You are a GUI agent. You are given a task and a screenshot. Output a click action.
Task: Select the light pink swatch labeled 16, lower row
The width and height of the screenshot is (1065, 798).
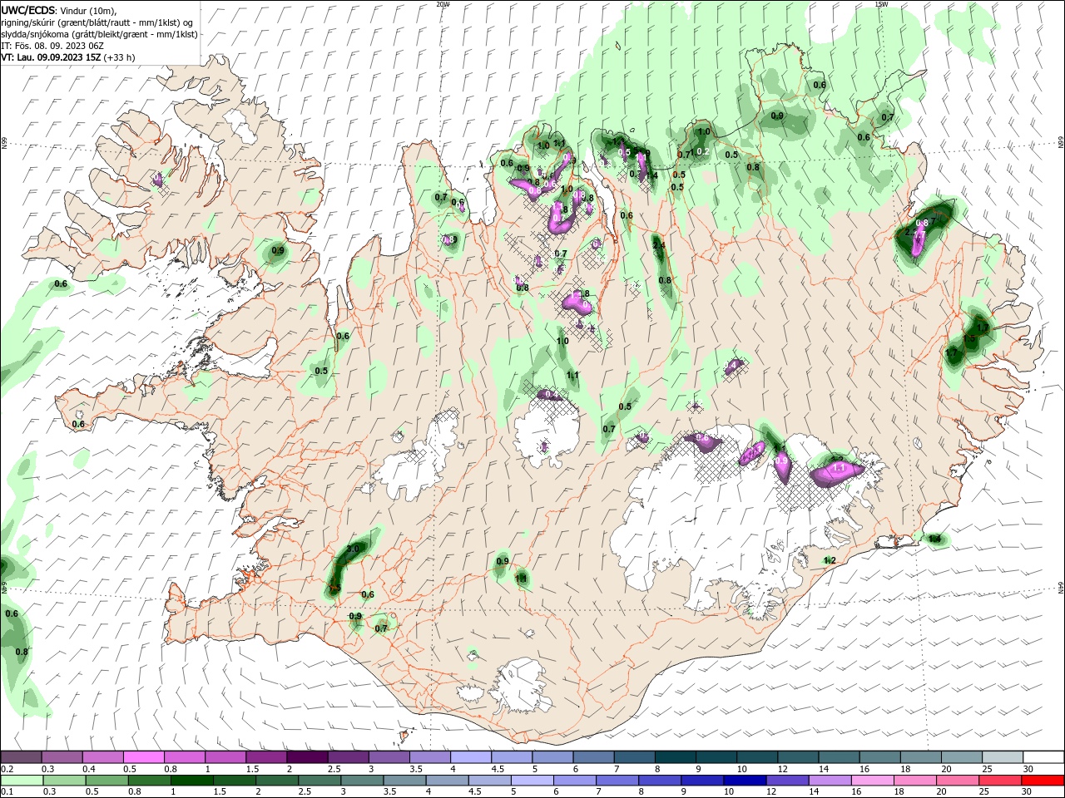pyautogui.click(x=874, y=781)
